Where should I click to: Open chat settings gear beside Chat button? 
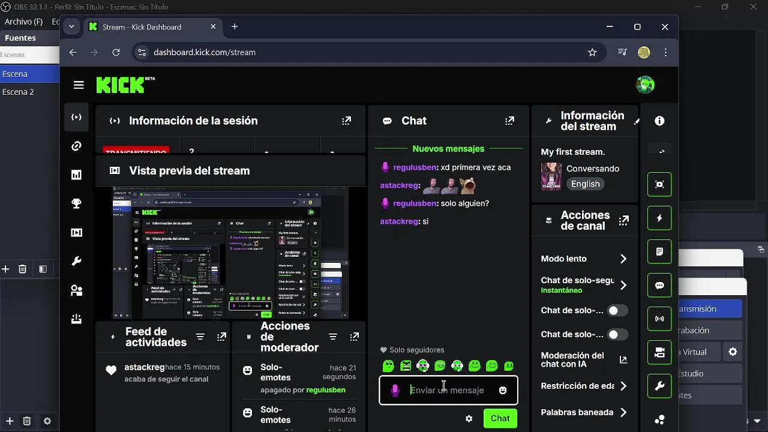coord(469,419)
